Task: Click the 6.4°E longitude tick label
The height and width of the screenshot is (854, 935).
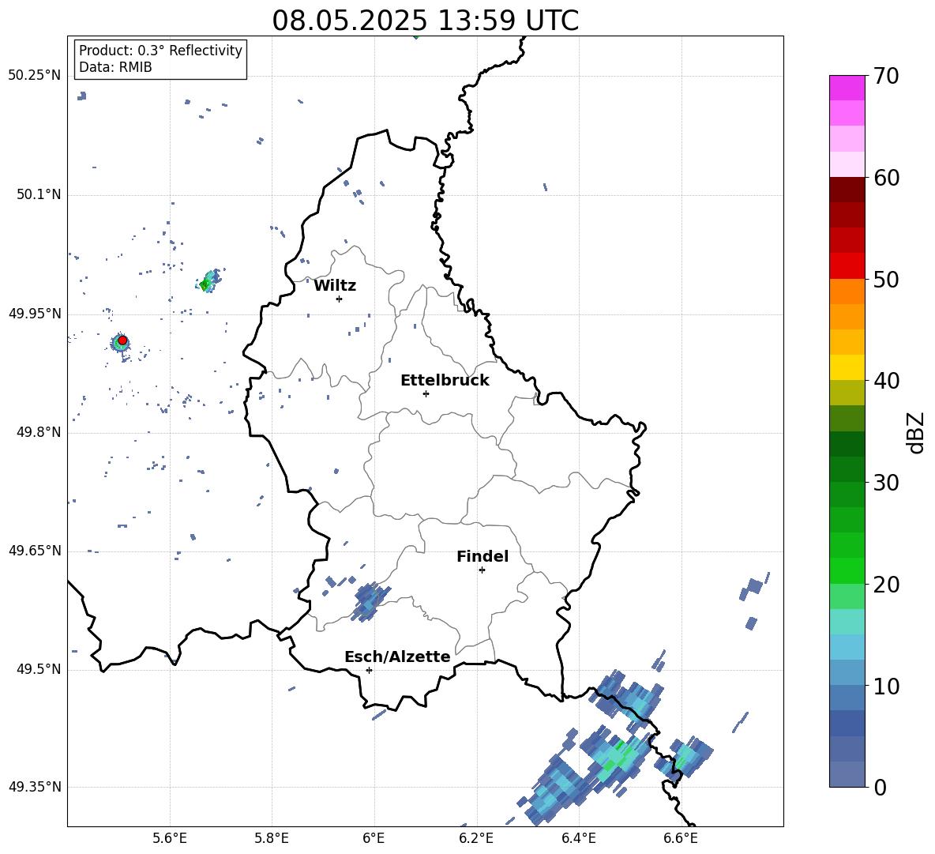Action: (x=578, y=838)
